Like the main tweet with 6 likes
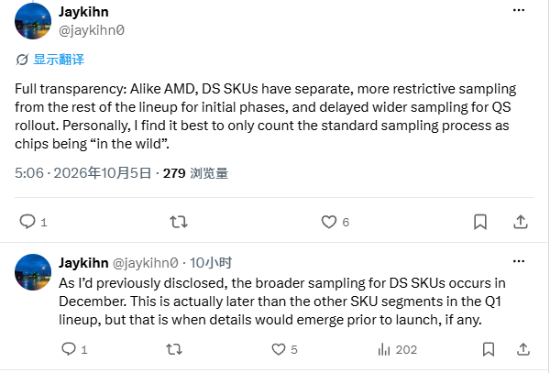 [x=329, y=222]
